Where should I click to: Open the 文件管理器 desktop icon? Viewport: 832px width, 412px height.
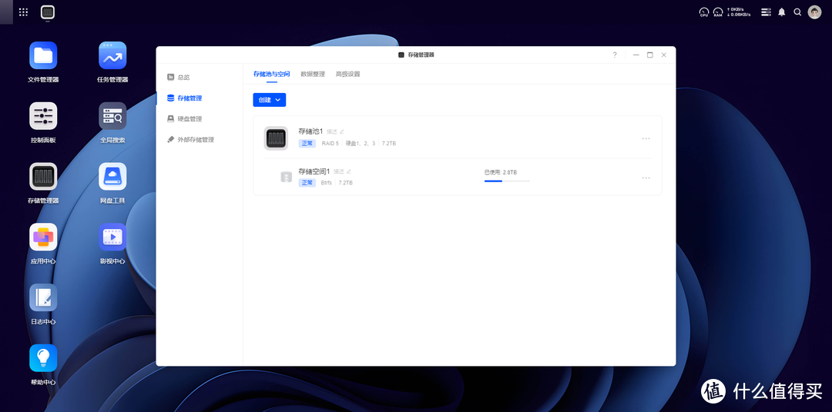(43, 55)
